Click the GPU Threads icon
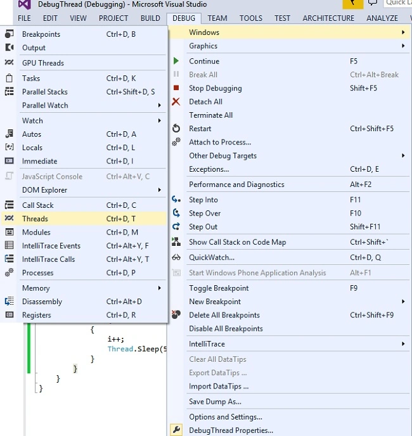Viewport: 412px width, 436px height. (9, 63)
